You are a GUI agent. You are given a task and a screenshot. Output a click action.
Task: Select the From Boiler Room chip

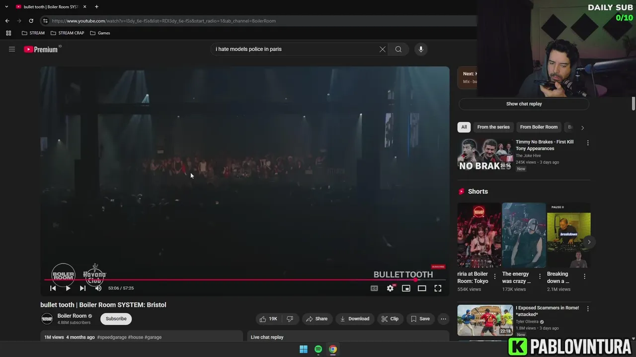(539, 127)
